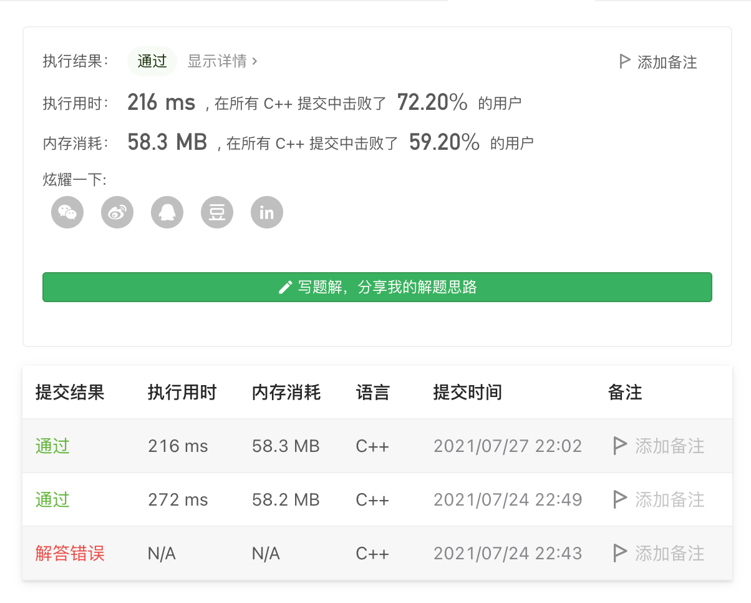
Task: Click flag icon in the 解答错误 row
Action: tap(620, 554)
